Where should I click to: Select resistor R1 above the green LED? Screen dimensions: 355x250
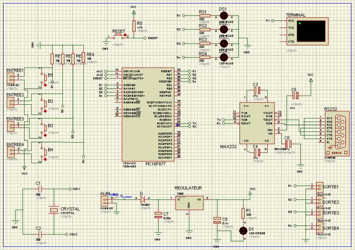243,213
